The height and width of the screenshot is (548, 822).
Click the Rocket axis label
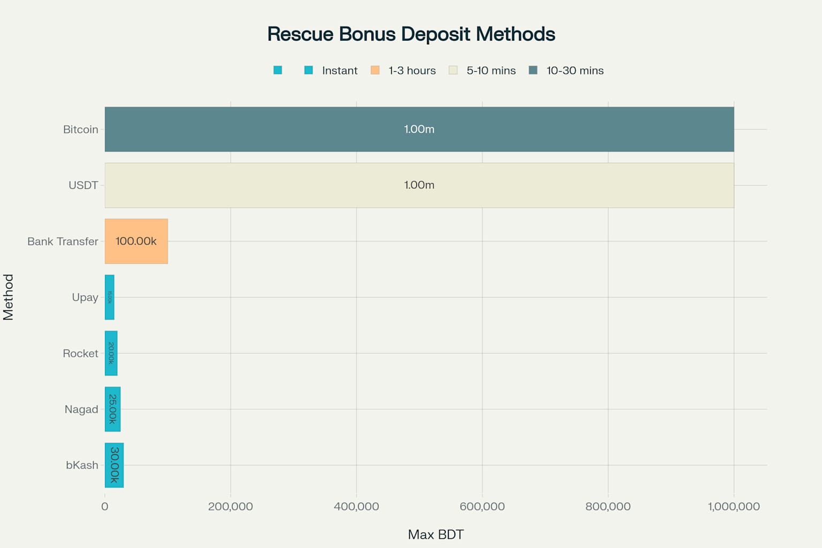click(x=80, y=353)
